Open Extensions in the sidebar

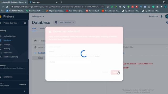(x=8, y=77)
